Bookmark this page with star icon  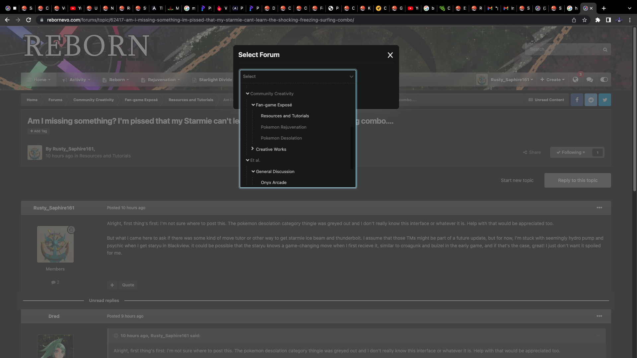585,20
